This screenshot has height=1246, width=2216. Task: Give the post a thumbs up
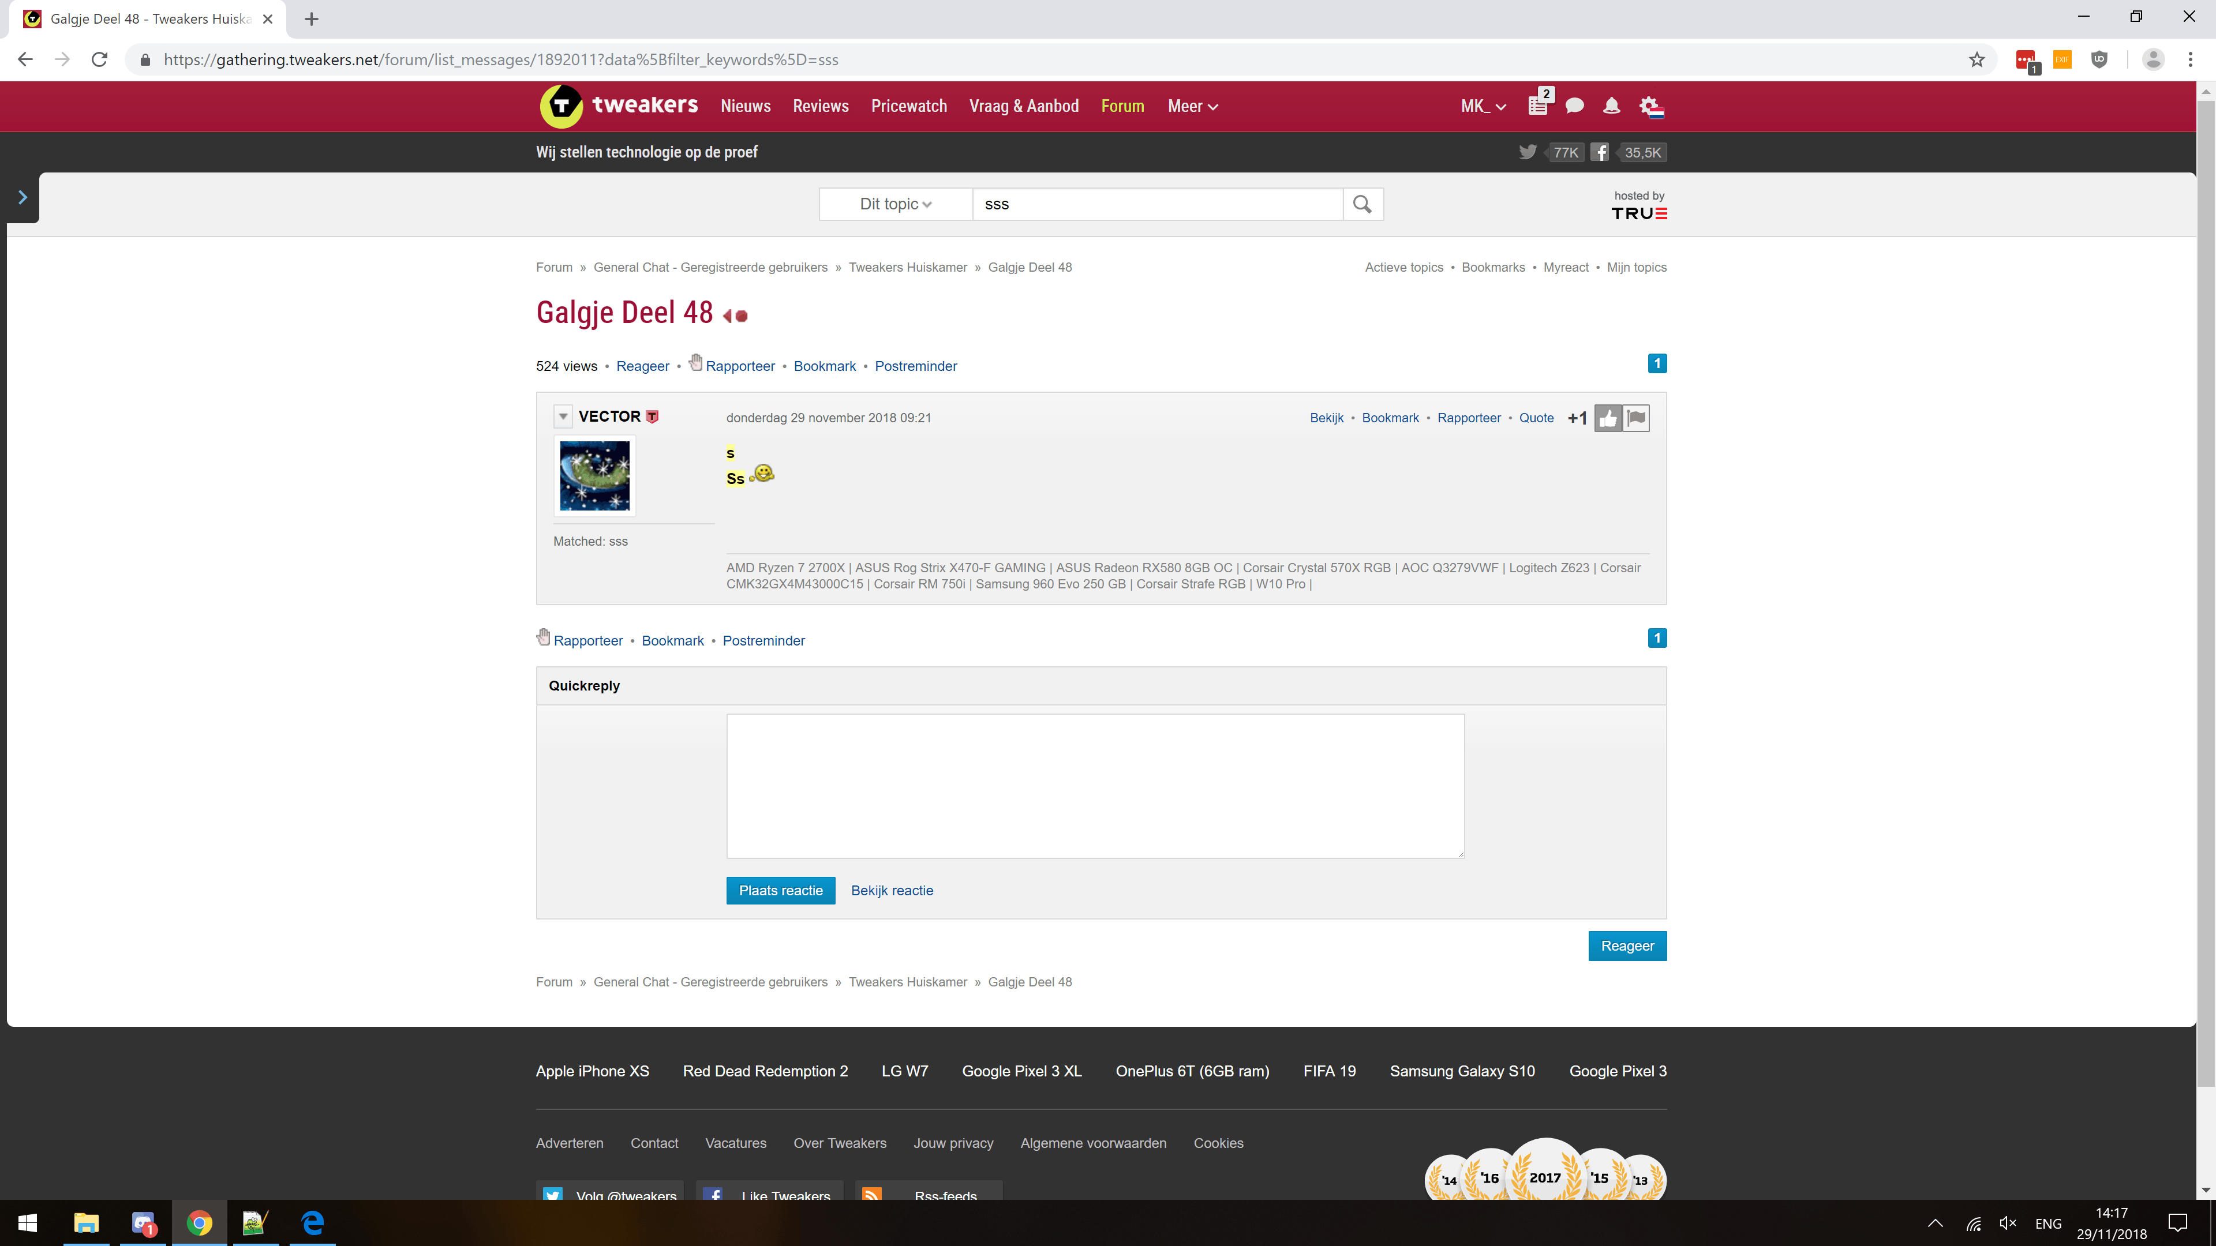pyautogui.click(x=1607, y=418)
